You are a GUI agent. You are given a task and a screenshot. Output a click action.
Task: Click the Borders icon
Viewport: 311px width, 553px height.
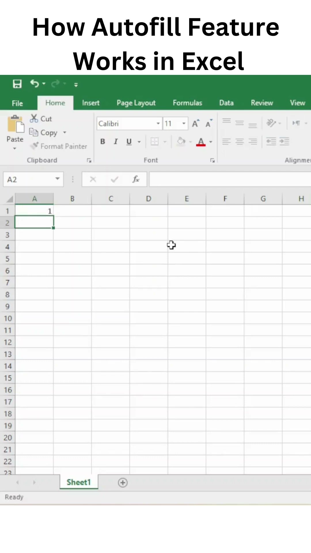155,141
